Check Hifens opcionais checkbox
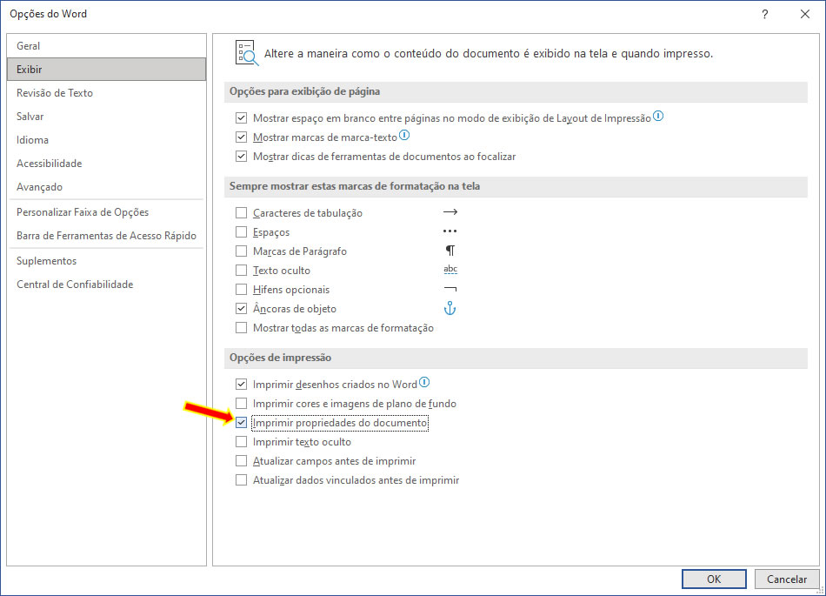826x596 pixels. point(241,290)
